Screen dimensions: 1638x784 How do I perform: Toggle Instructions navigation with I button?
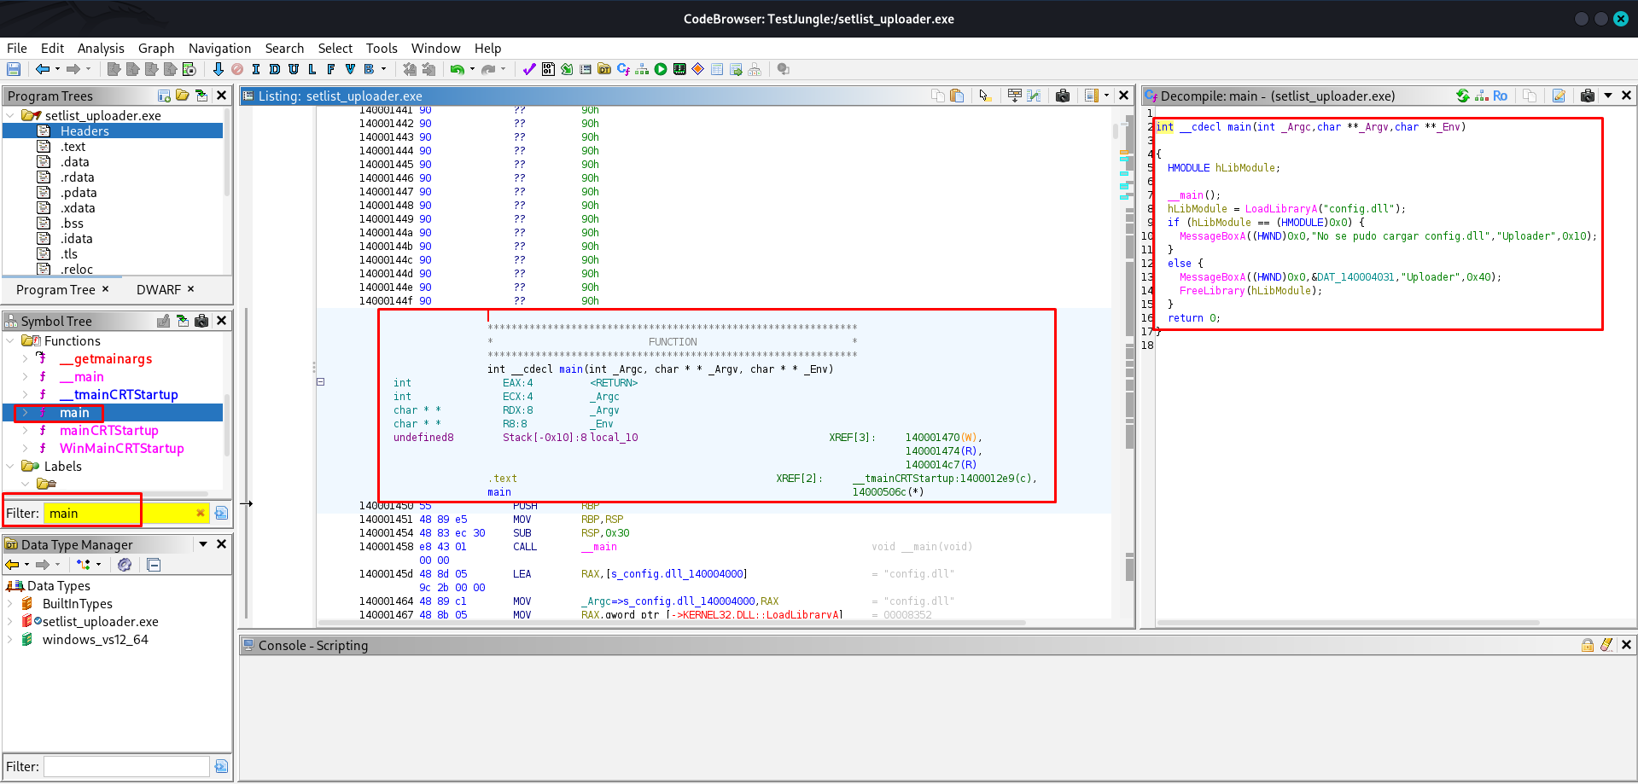pos(256,69)
